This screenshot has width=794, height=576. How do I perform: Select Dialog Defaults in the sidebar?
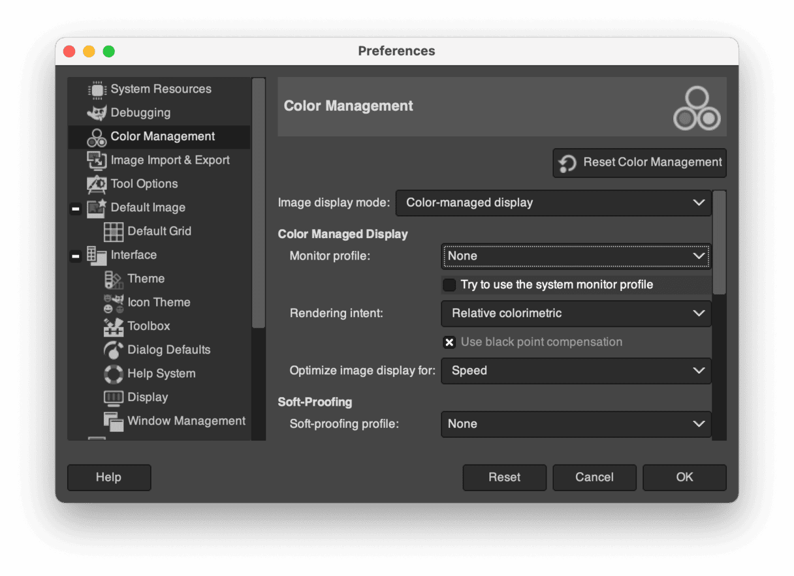coord(168,350)
